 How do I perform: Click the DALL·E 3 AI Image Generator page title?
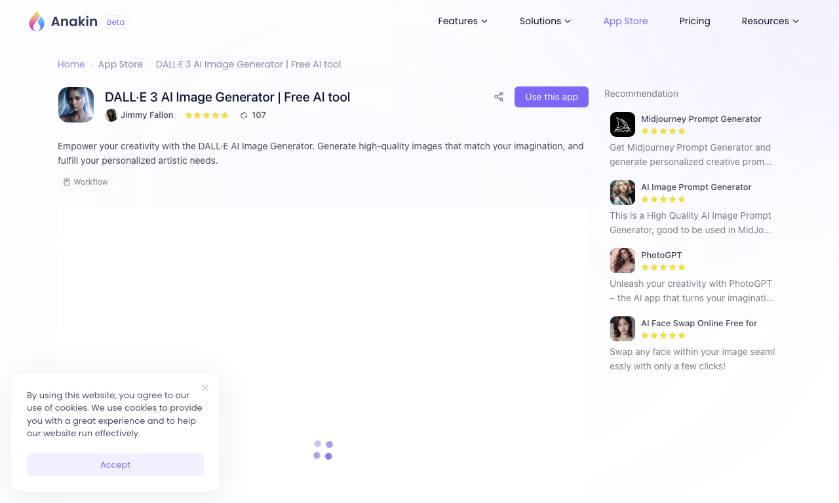point(227,97)
